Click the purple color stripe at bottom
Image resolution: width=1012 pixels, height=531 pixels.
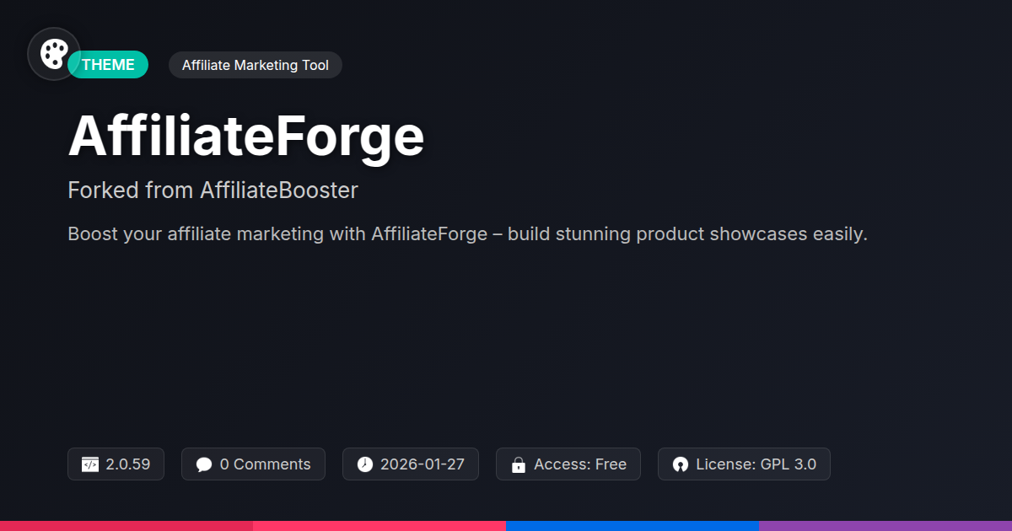coord(885,525)
